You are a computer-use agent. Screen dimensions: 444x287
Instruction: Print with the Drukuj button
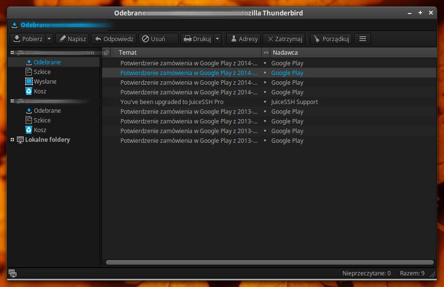click(x=197, y=39)
